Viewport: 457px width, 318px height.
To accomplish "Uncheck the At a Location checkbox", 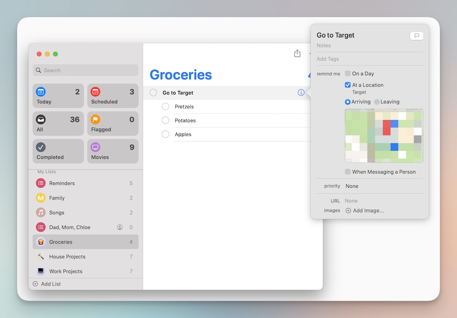I will 348,85.
